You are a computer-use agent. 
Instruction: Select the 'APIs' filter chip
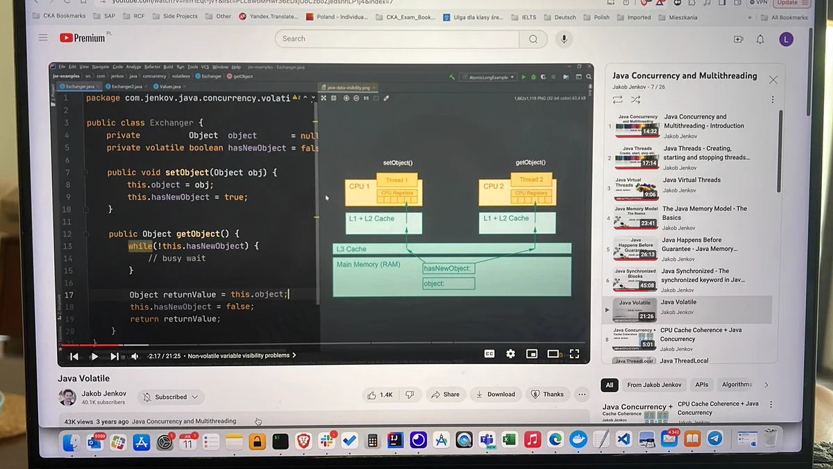tap(702, 384)
